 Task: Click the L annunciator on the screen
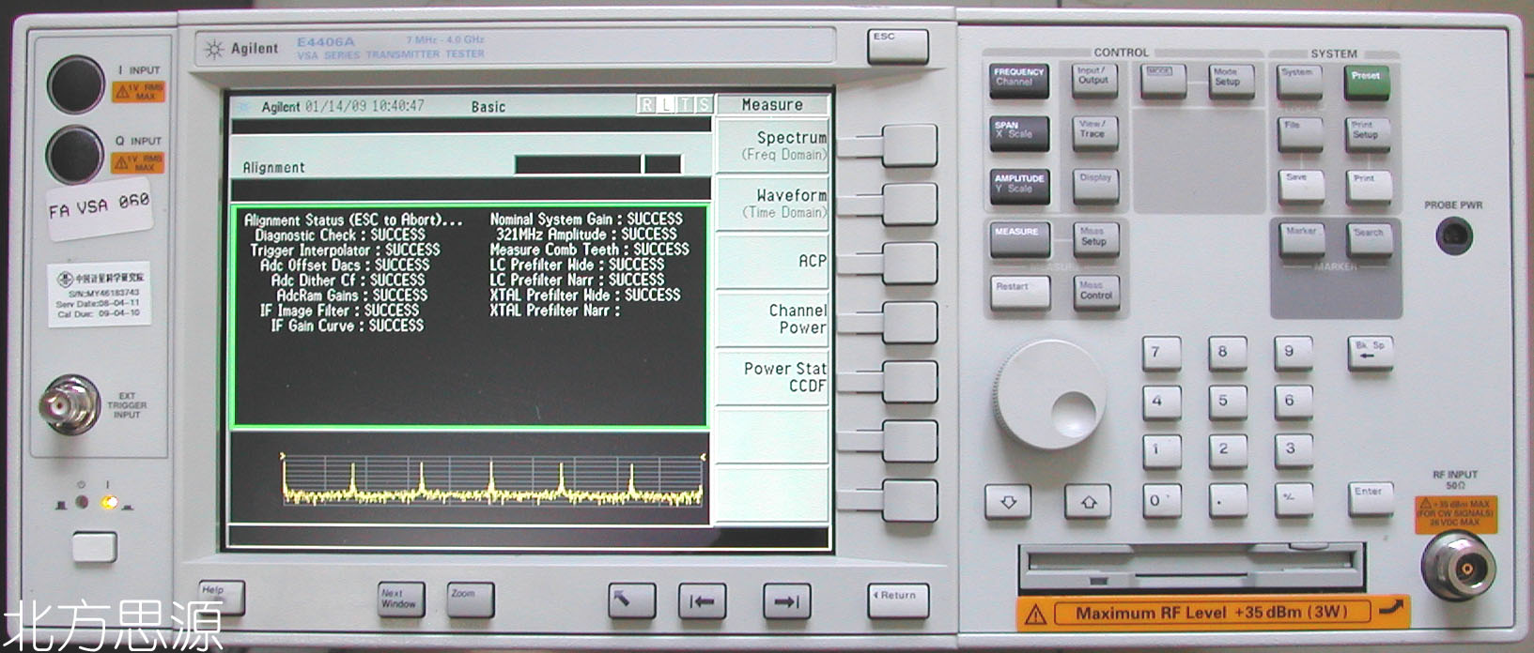pyautogui.click(x=666, y=105)
